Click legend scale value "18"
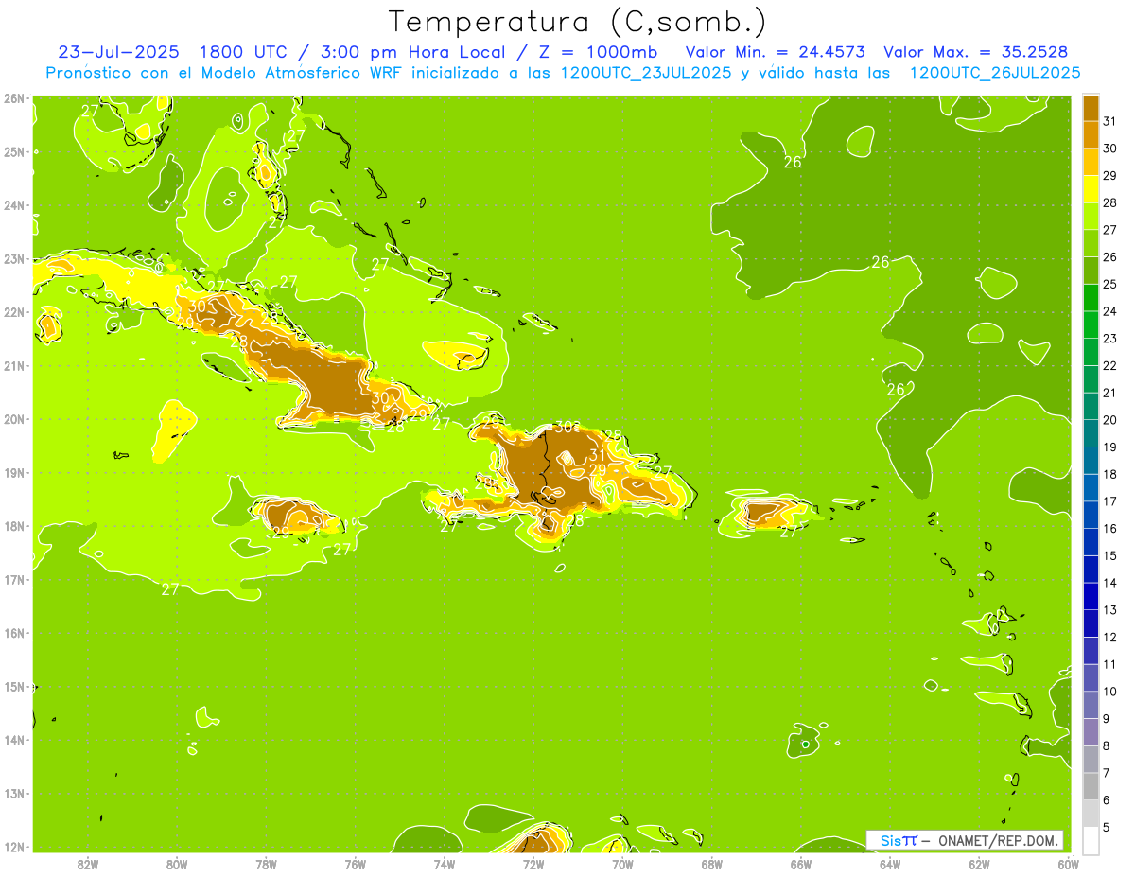The width and height of the screenshot is (1135, 877). tap(1110, 474)
